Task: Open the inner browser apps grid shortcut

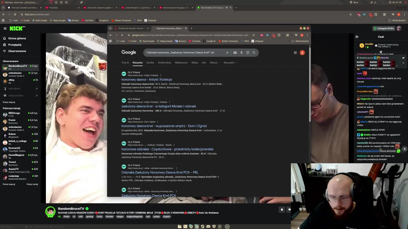Action: pos(110,41)
